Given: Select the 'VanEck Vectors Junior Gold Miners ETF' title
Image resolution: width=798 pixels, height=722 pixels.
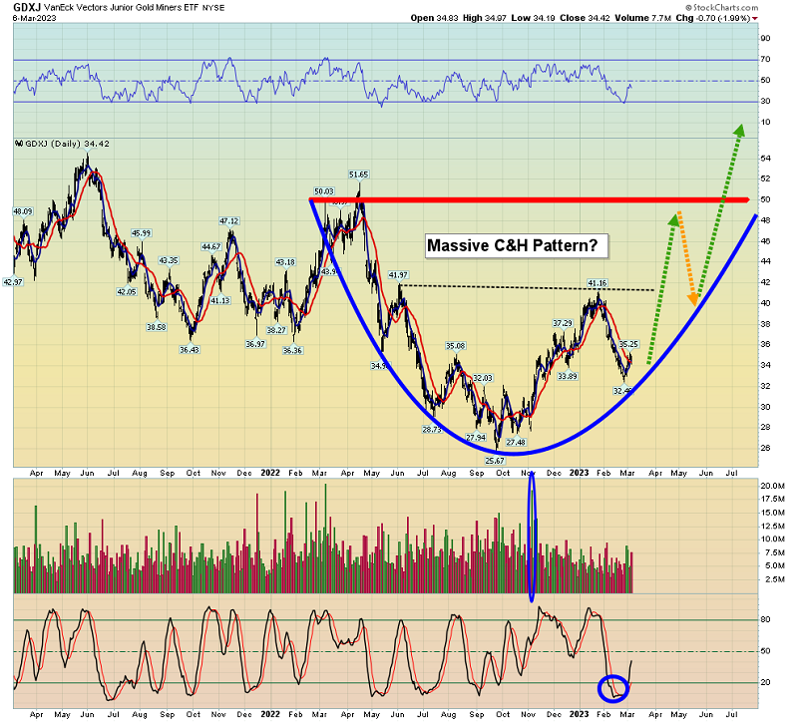Looking at the screenshot, I should pos(122,8).
